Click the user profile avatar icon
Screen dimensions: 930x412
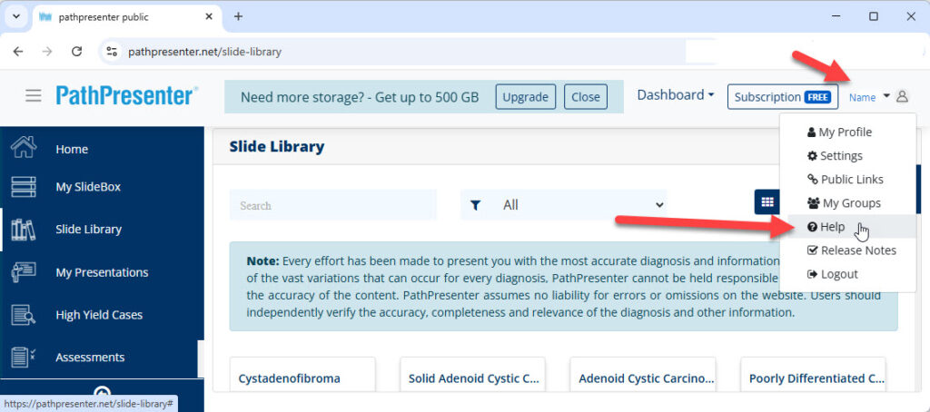(902, 97)
